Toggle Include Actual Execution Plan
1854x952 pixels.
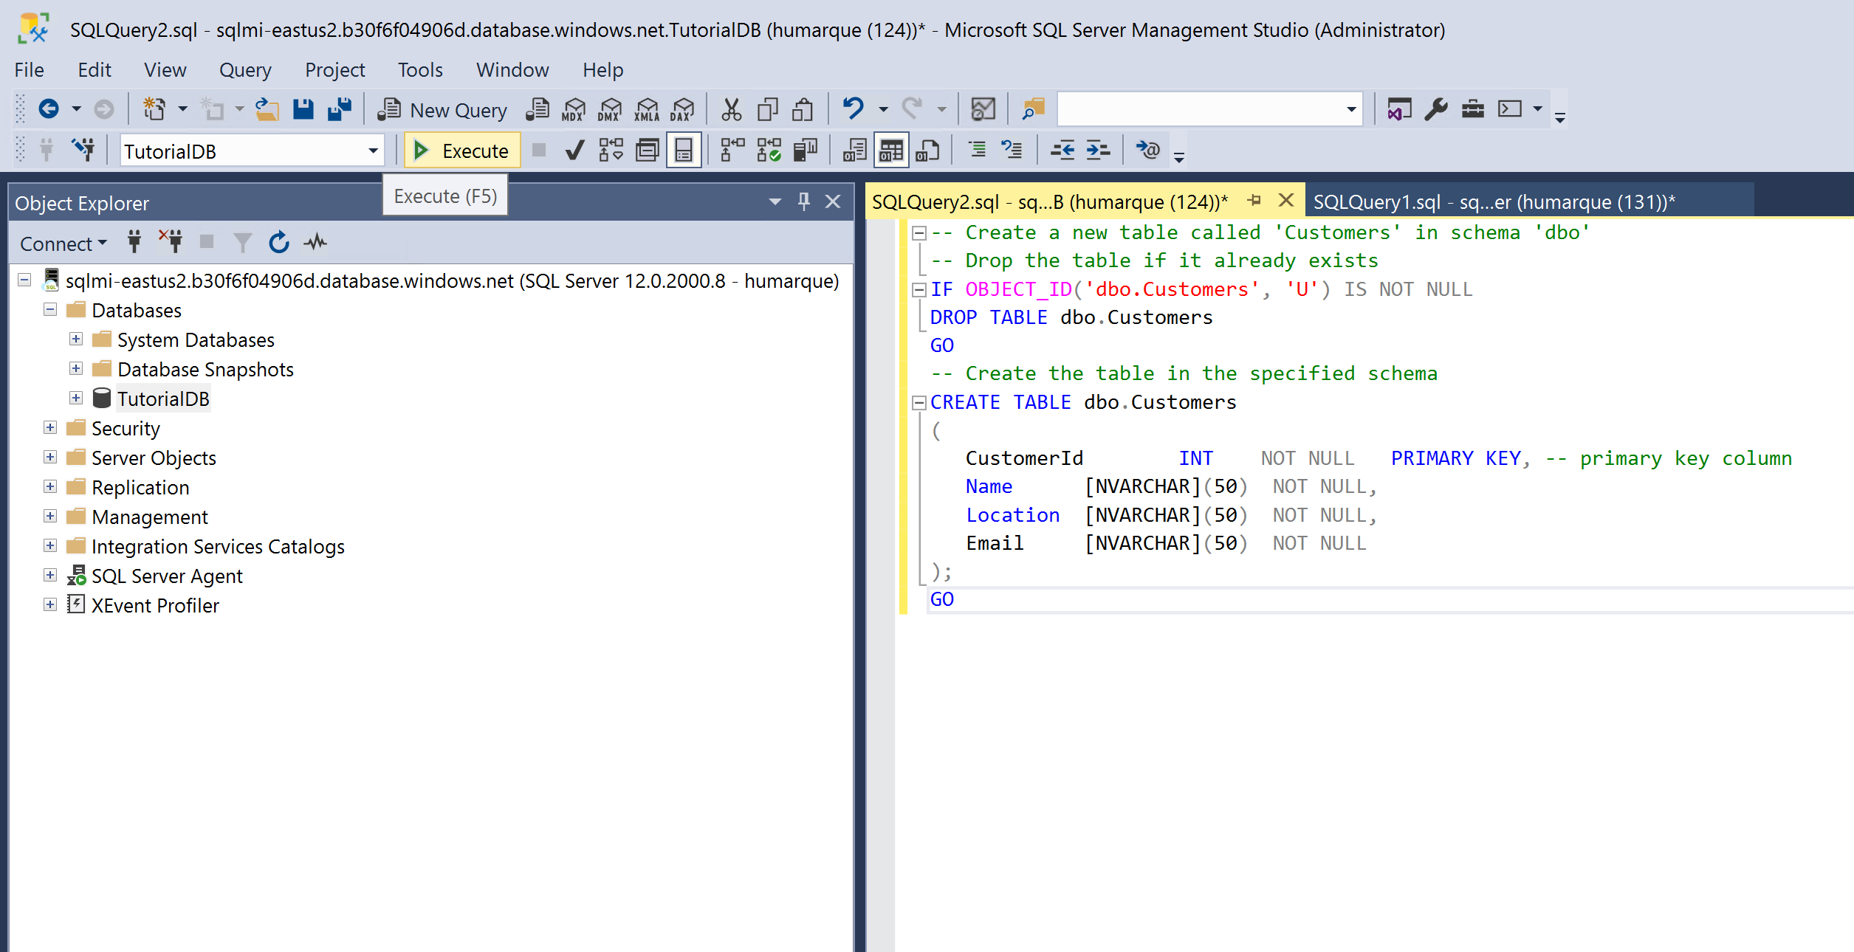[732, 151]
